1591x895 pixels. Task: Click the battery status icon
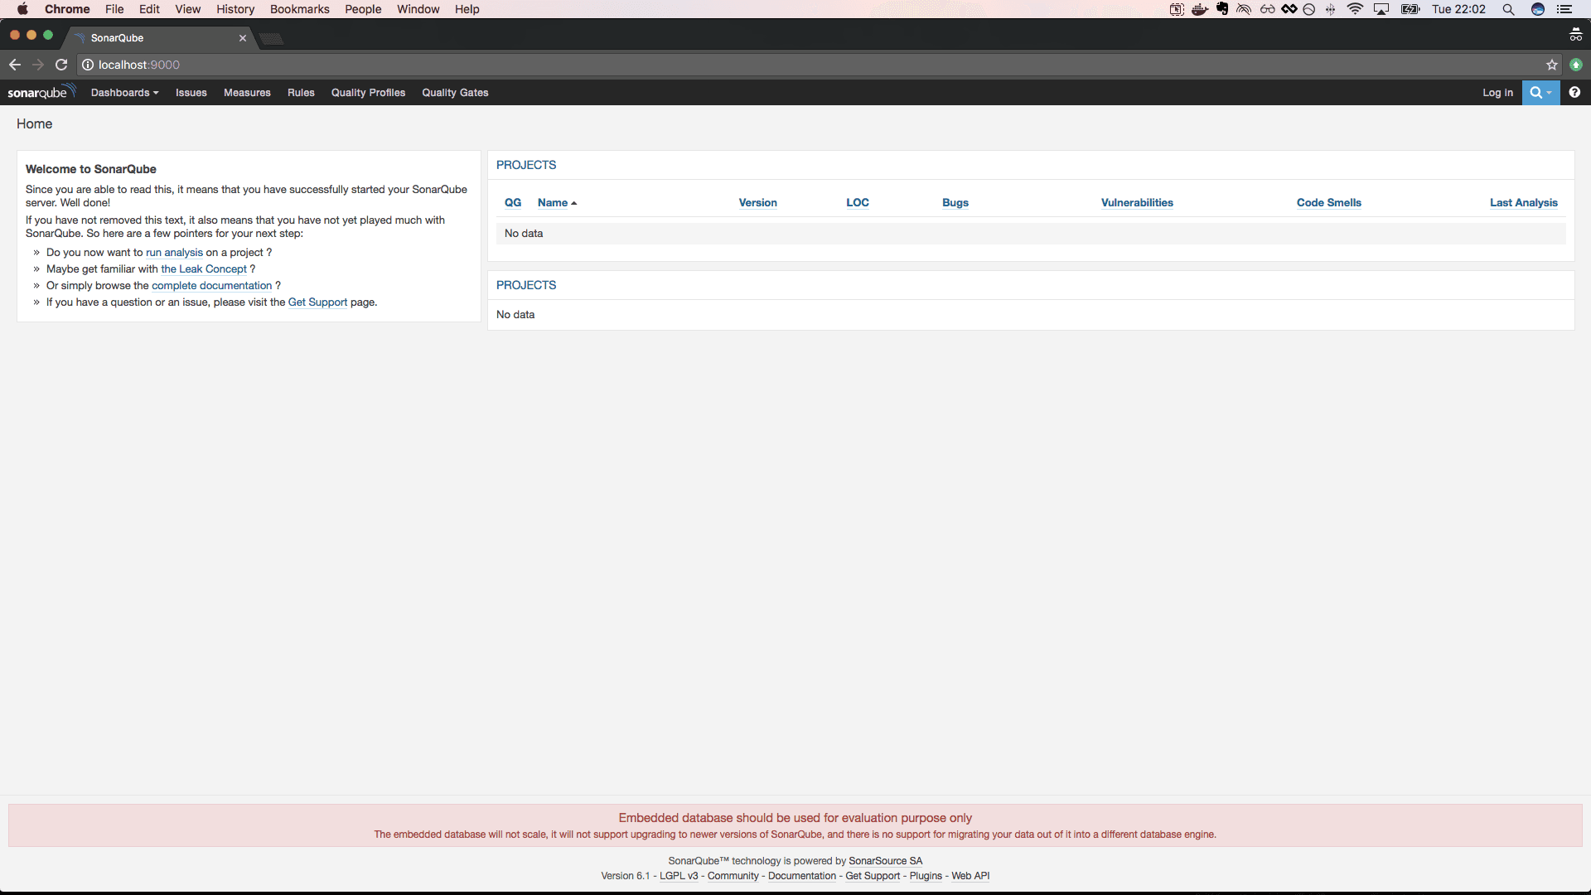1410,9
